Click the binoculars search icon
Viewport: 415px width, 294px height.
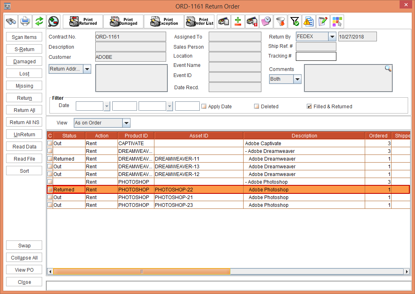11,21
